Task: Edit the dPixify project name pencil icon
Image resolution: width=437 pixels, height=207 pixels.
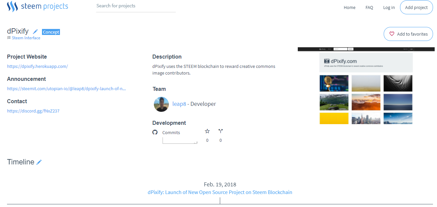Action: tap(35, 32)
